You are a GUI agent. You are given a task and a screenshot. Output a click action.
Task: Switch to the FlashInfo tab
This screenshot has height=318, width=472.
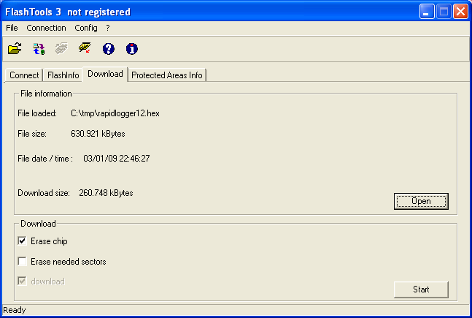point(63,75)
